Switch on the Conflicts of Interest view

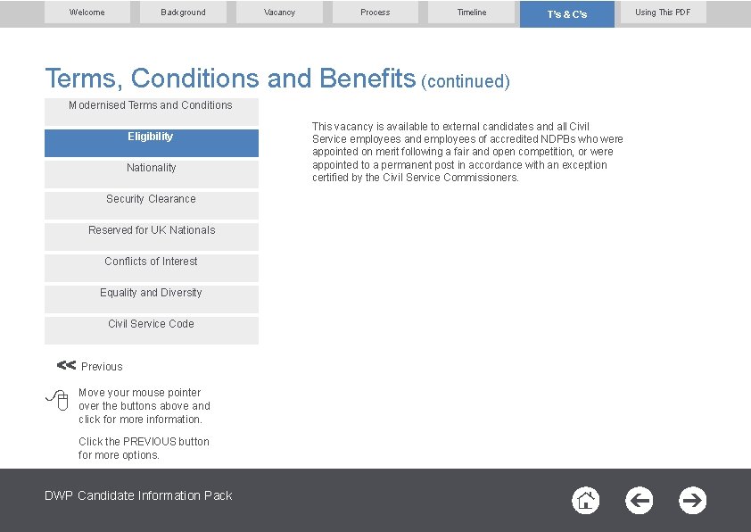tap(151, 268)
